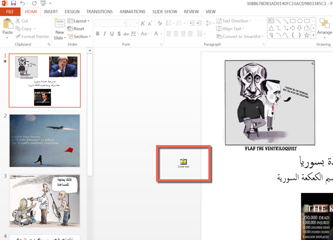
Task: Click Convert to SmartArt
Action: pos(240,37)
